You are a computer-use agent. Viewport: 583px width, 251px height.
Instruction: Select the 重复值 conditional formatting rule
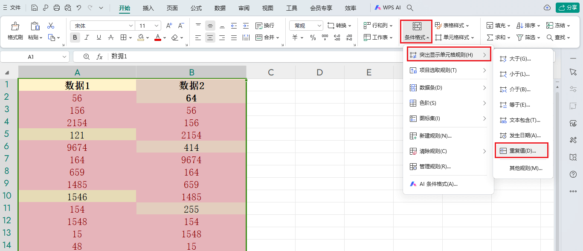click(x=521, y=150)
